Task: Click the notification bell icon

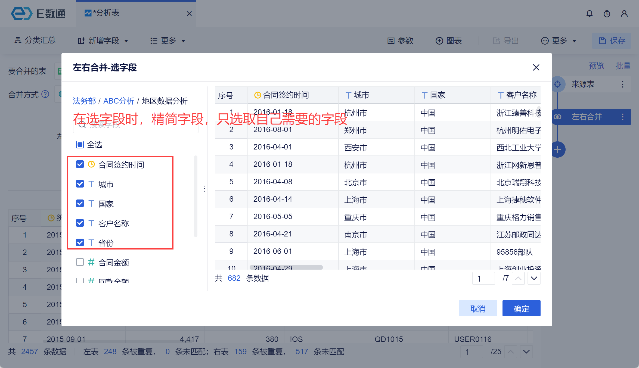Action: click(x=589, y=14)
